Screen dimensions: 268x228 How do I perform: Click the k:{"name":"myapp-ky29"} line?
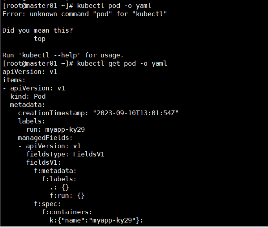[x=97, y=220]
